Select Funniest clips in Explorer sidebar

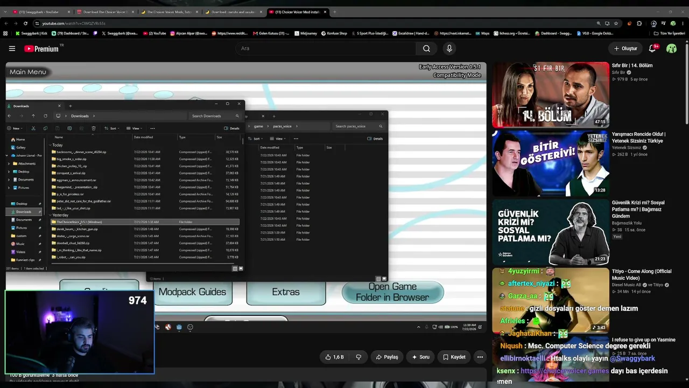point(25,260)
